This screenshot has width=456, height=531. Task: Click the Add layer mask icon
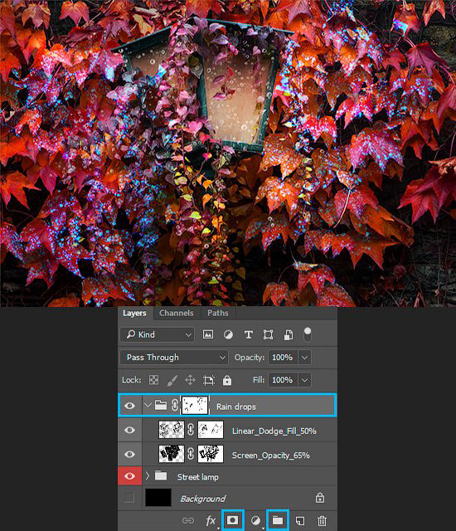(232, 520)
